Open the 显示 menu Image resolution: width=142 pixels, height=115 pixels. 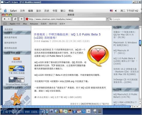(39, 11)
